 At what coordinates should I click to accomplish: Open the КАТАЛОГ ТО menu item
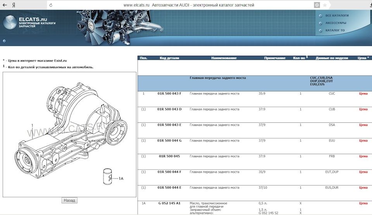coord(335,30)
